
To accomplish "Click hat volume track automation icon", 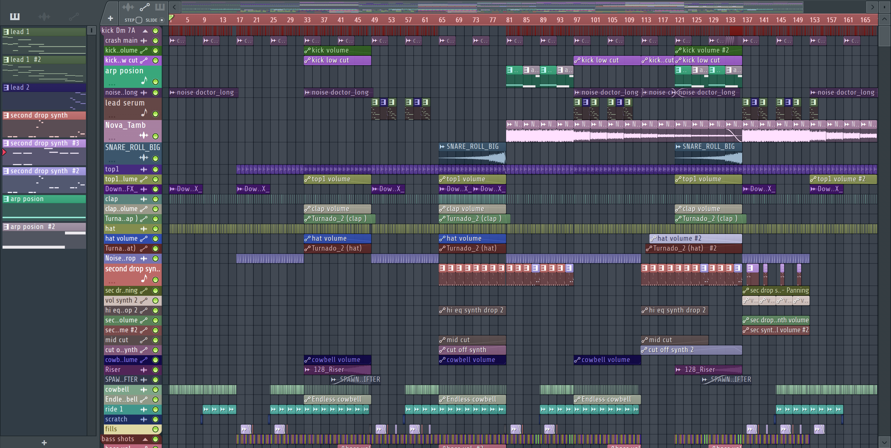I will coord(144,238).
